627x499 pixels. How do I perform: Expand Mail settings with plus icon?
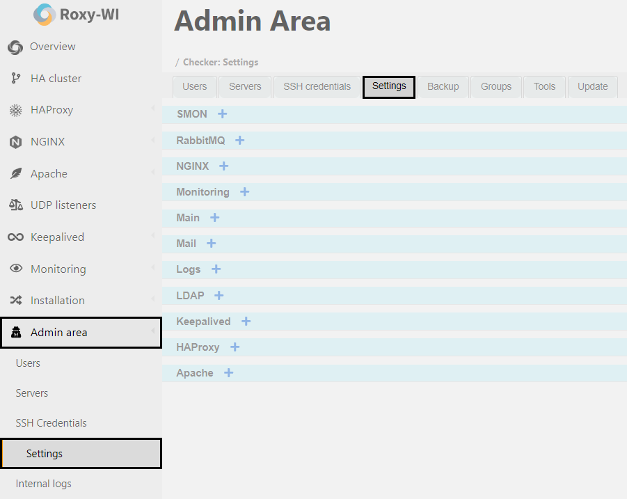click(211, 243)
